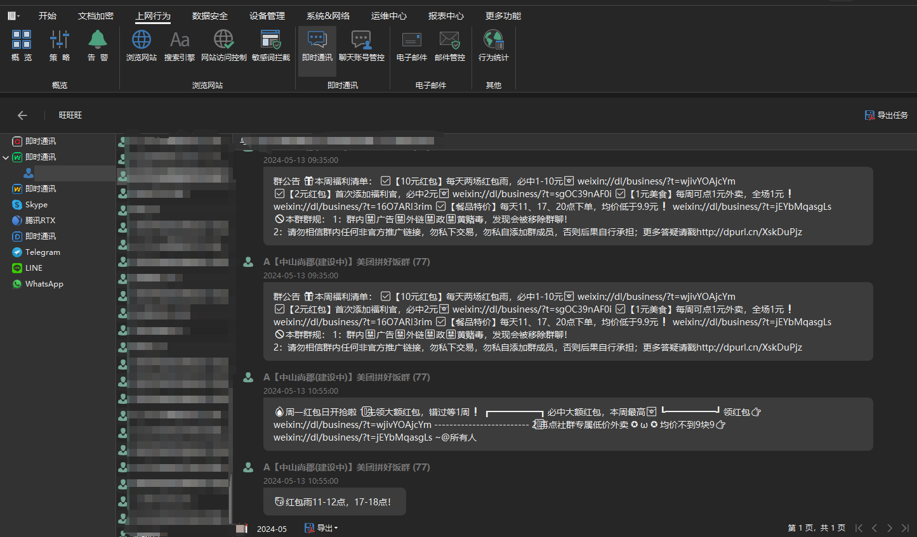Collapse the expanded green 即时通讯 tree node
This screenshot has height=537, width=917.
click(x=6, y=157)
